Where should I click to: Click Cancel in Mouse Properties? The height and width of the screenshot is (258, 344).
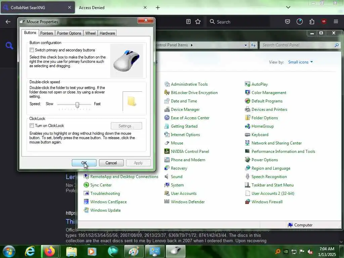(111, 163)
